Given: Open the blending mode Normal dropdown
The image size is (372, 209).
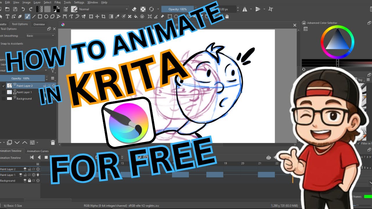Looking at the screenshot, I should [x=103, y=9].
